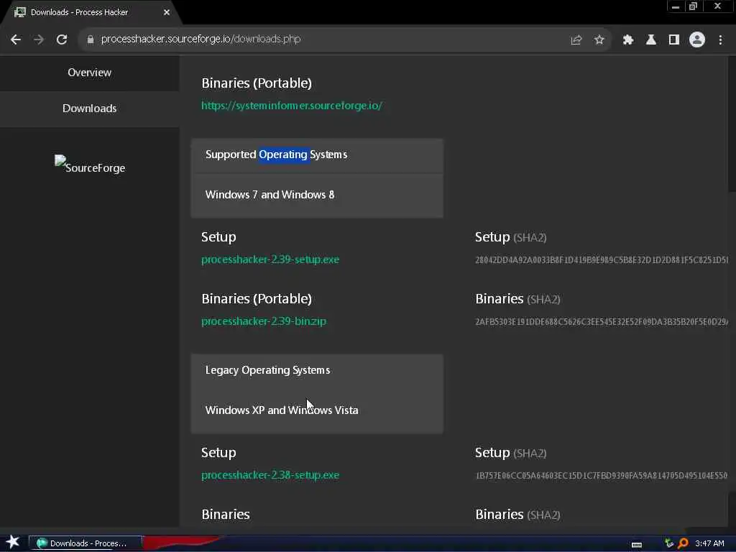Screen dimensions: 736x552
Task: Click the Downloads - Process Hacker taskbar button
Action: [86, 543]
